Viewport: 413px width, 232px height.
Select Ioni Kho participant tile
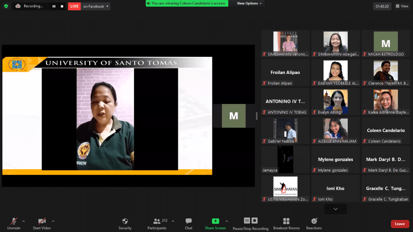tap(336, 188)
